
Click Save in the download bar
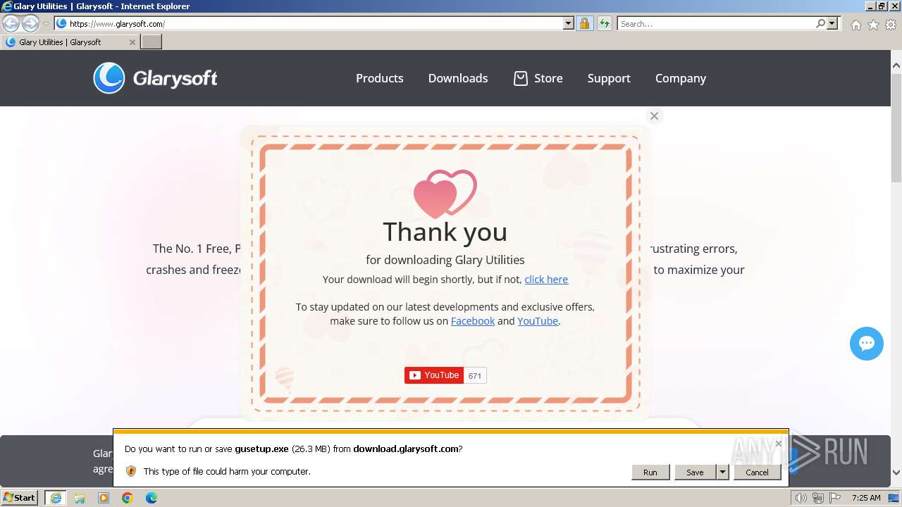695,472
